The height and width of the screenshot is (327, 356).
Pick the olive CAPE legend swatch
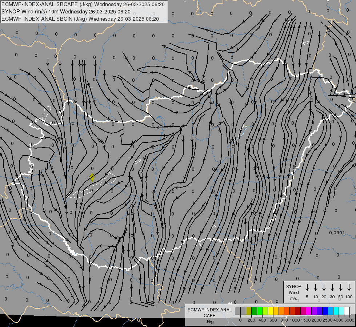pos(249,311)
